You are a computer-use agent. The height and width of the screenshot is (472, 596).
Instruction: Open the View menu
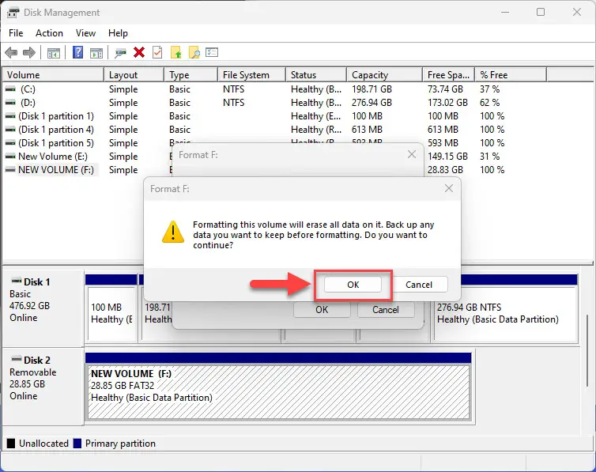click(x=85, y=33)
